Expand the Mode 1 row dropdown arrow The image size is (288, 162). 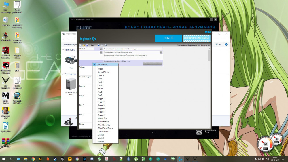101,49
